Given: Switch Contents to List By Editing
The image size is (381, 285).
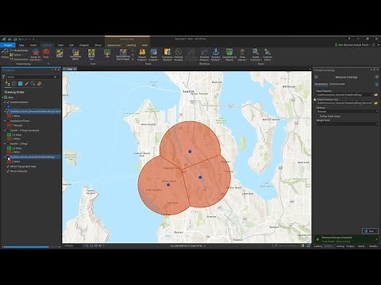Looking at the screenshot, I should pos(27,84).
